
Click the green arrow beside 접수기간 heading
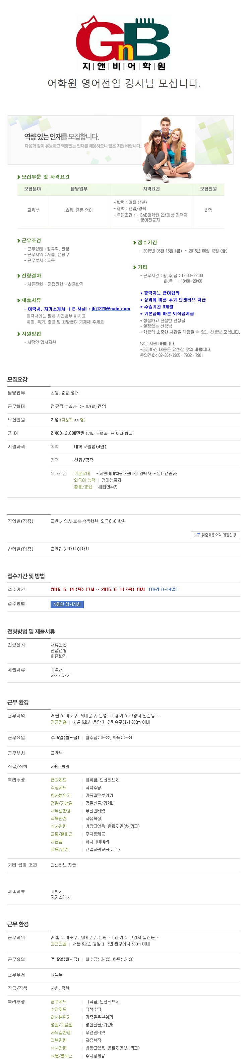[134, 243]
